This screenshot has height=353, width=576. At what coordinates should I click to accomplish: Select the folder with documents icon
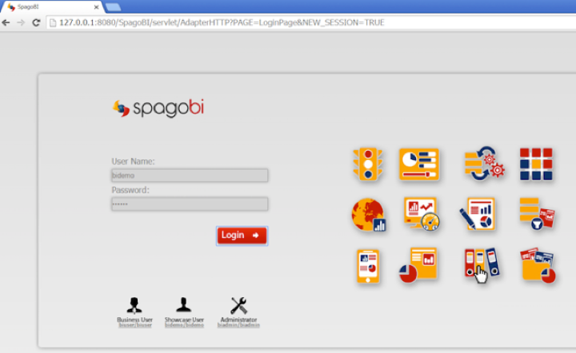[x=538, y=265]
